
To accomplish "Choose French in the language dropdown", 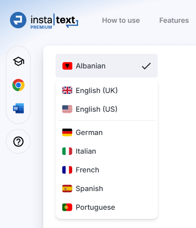I will [x=106, y=170].
